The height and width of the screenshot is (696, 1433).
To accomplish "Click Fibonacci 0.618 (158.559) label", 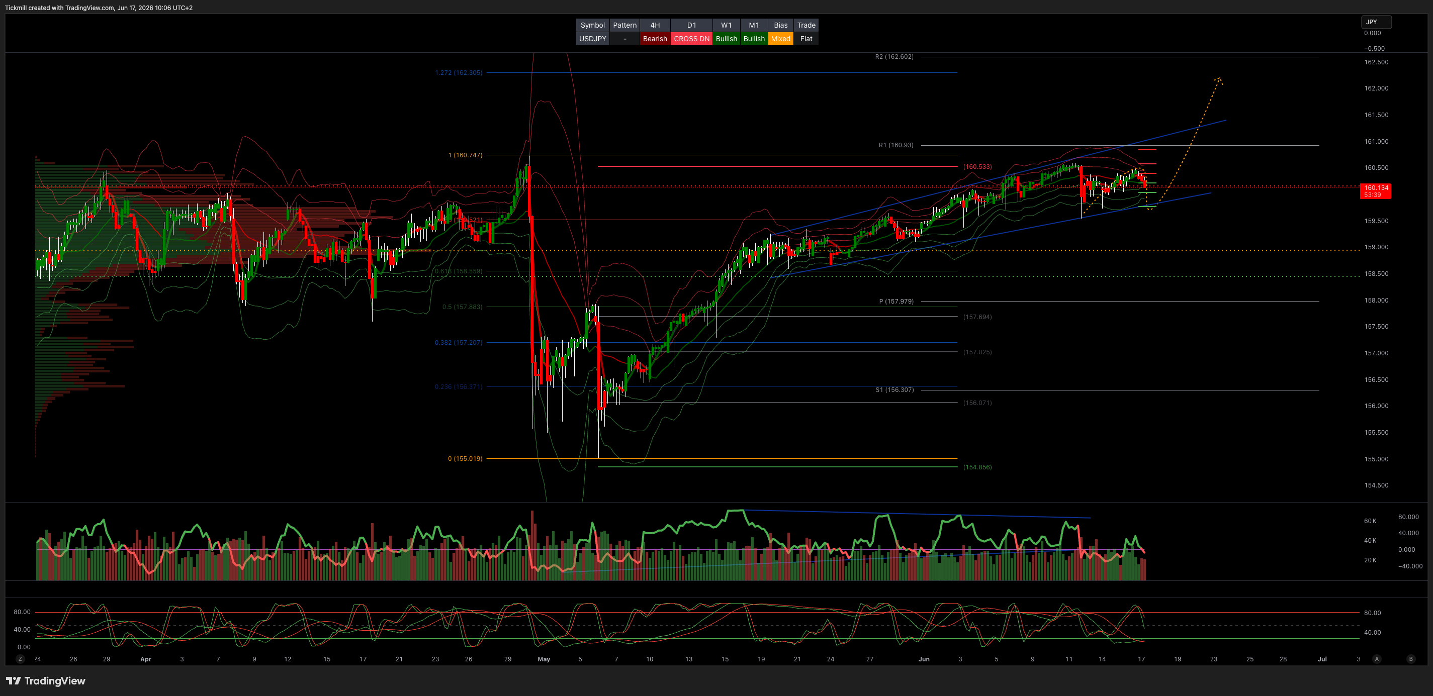I will 459,271.
